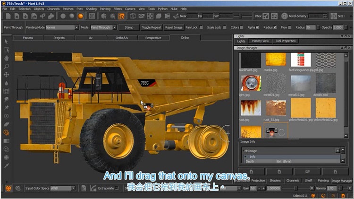Choose the Blur droplet tool in toolbox
This screenshot has height=199, width=354.
(x=6, y=83)
